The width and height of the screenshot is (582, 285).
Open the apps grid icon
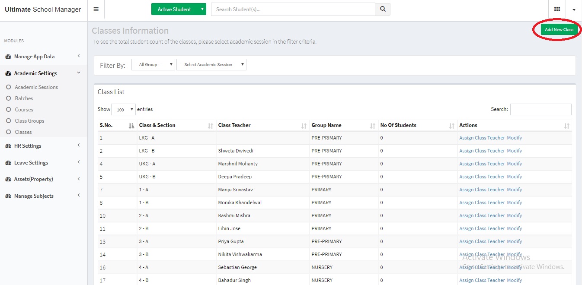point(557,9)
